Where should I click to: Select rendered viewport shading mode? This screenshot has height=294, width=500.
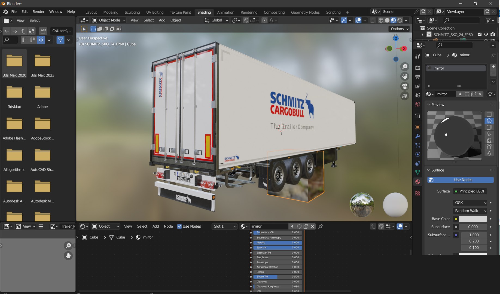click(x=400, y=20)
